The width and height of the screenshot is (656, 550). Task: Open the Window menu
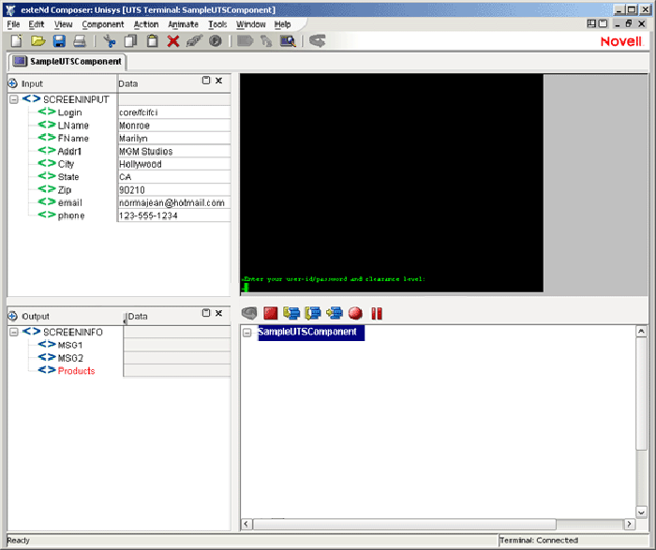tap(251, 24)
